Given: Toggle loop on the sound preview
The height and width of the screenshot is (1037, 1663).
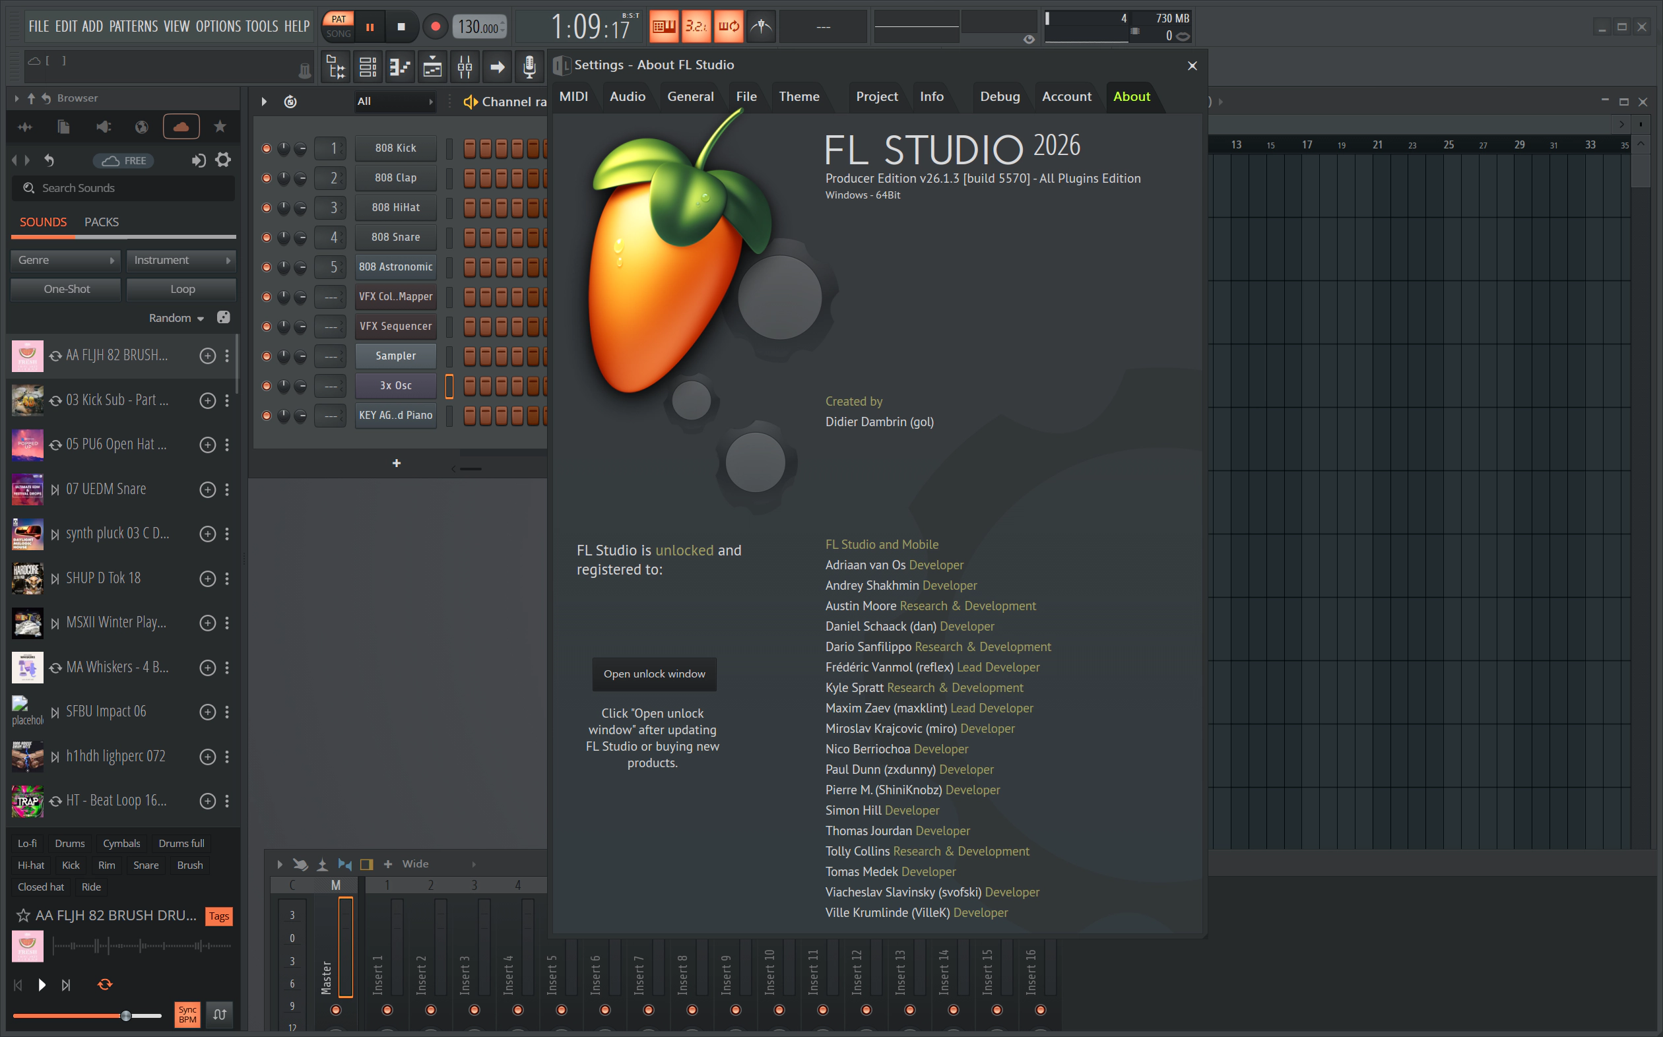Looking at the screenshot, I should pos(105,985).
